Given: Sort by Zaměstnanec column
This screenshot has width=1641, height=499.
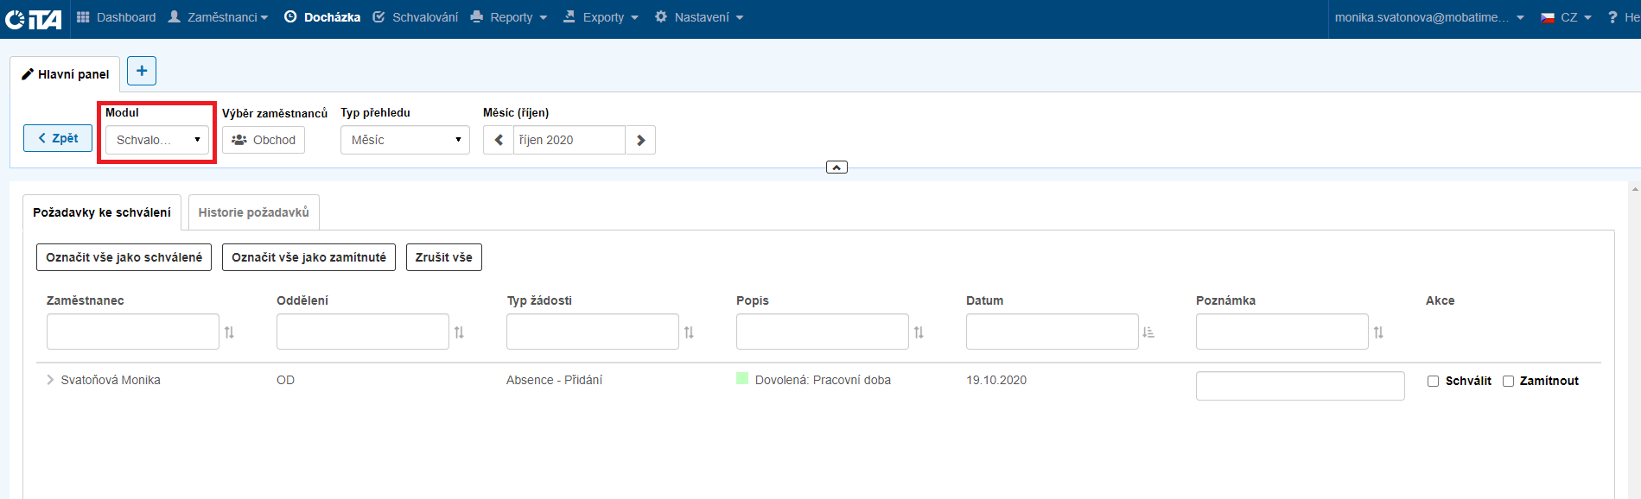Looking at the screenshot, I should 229,332.
